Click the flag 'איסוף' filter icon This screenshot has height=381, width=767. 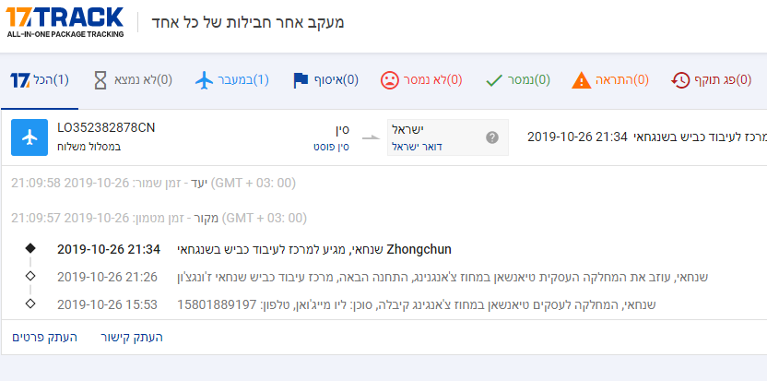tap(301, 80)
